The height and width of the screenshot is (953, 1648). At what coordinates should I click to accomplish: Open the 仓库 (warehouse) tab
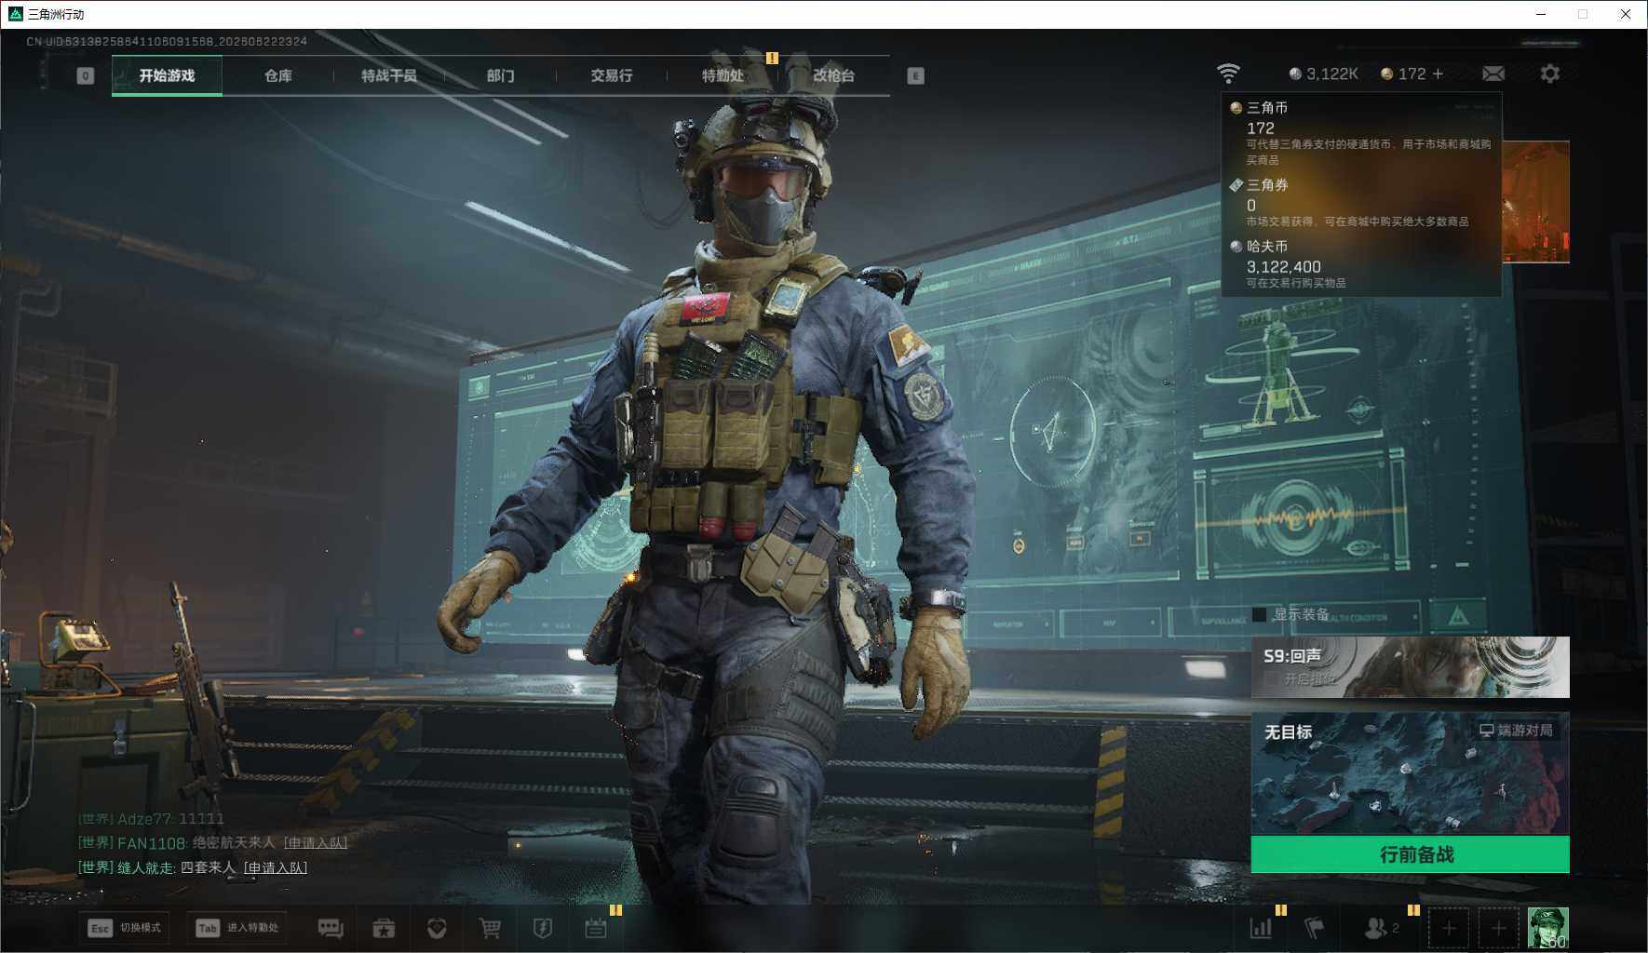[277, 75]
